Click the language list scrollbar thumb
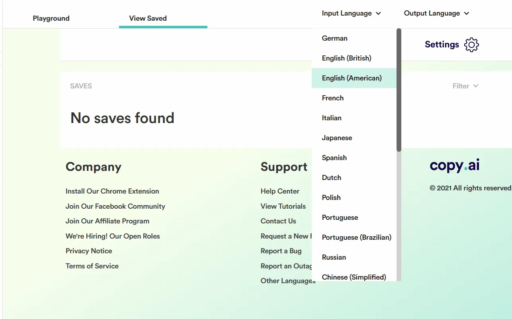Image resolution: width=512 pixels, height=319 pixels. pos(399,90)
